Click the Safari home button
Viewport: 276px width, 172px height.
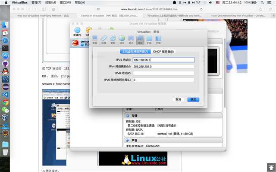[x=53, y=9]
